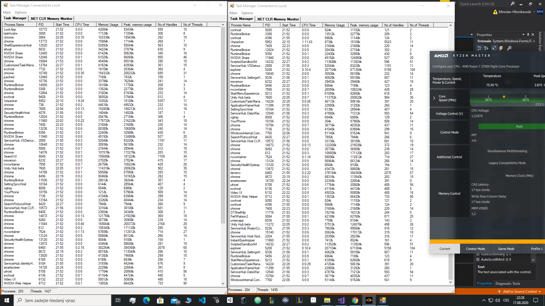Viewport: 545px width, 306px height.
Task: Click the Core 2 speed bar showing 3875
Action: tap(525, 98)
